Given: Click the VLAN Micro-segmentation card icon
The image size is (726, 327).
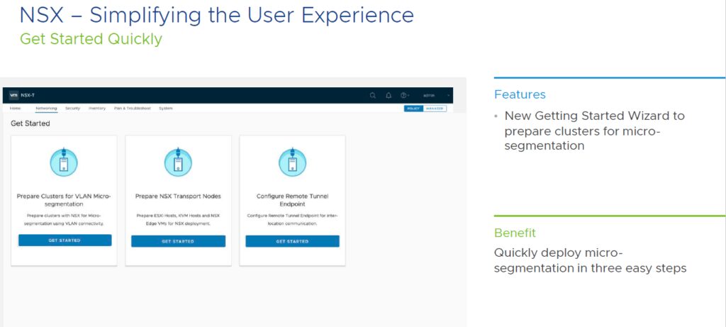Looking at the screenshot, I should point(64,162).
